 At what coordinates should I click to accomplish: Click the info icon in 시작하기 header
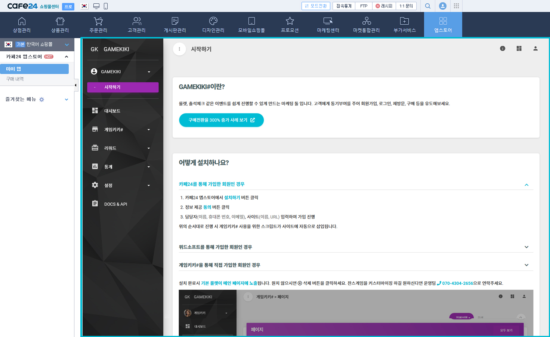[x=503, y=49]
